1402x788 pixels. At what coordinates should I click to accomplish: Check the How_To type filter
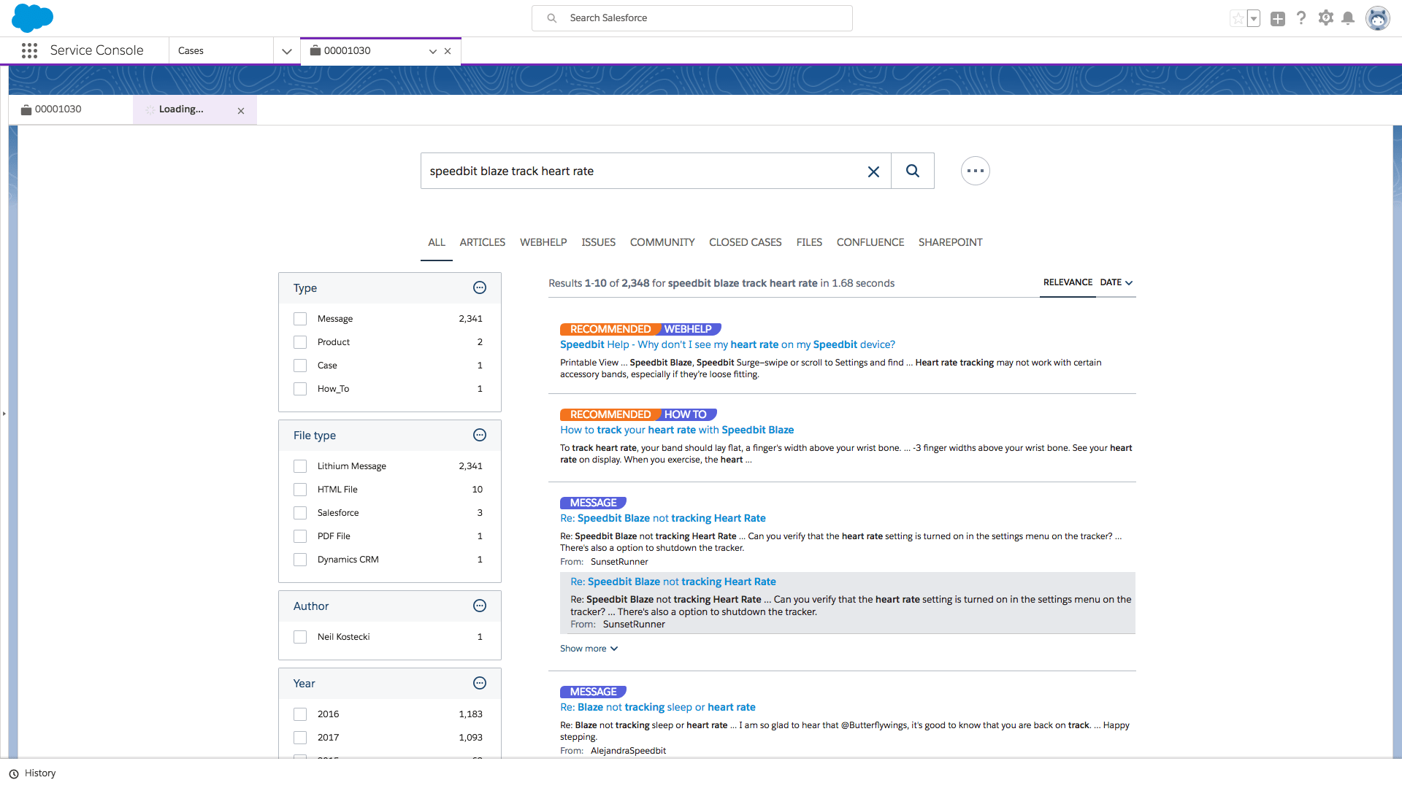pyautogui.click(x=300, y=389)
